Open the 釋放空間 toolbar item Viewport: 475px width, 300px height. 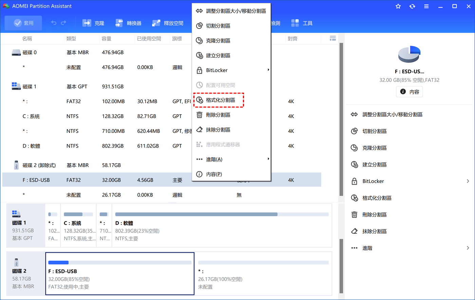tap(168, 23)
